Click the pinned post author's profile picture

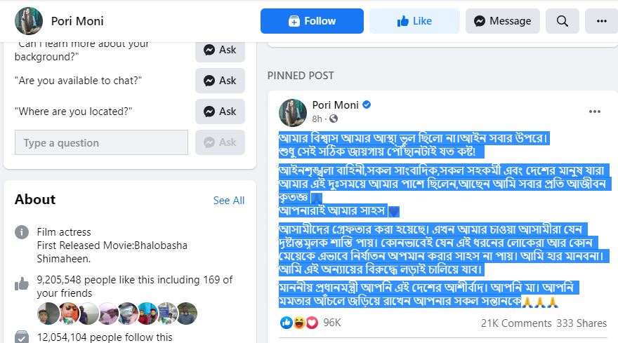293,112
